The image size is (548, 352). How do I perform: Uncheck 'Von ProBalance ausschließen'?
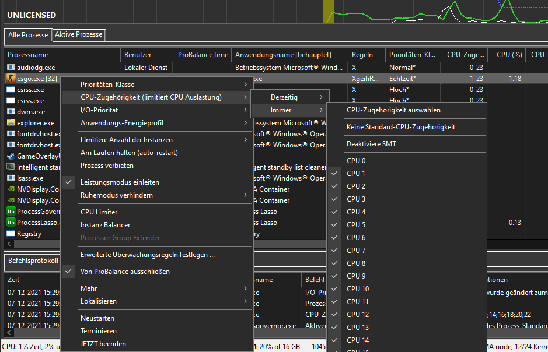[125, 272]
